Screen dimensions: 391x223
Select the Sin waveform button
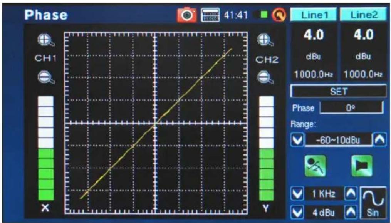(x=373, y=203)
